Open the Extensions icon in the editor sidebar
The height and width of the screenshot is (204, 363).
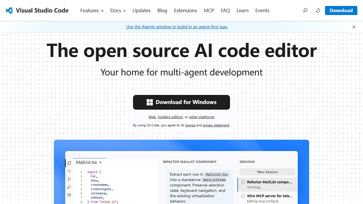point(69,195)
